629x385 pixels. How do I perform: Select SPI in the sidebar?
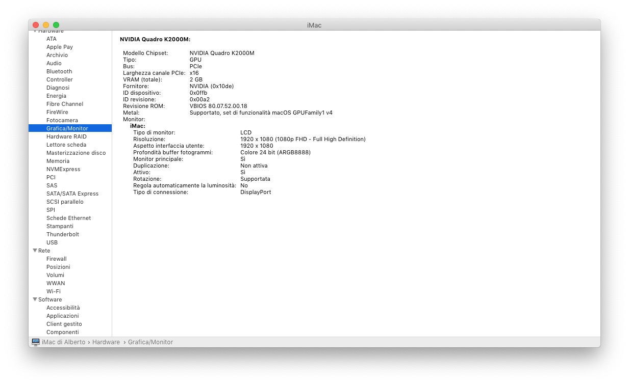(51, 210)
